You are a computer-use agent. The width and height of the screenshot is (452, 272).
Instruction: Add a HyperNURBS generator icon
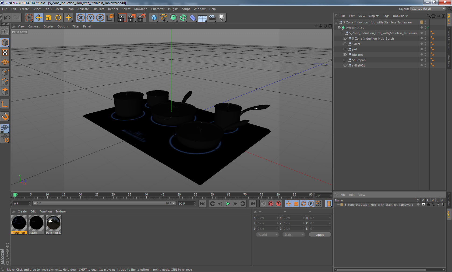173,18
